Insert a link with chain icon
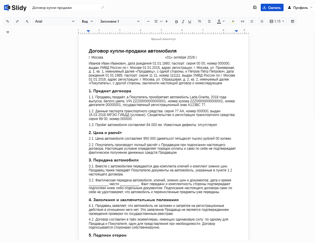315x242 pixels. pos(242,21)
